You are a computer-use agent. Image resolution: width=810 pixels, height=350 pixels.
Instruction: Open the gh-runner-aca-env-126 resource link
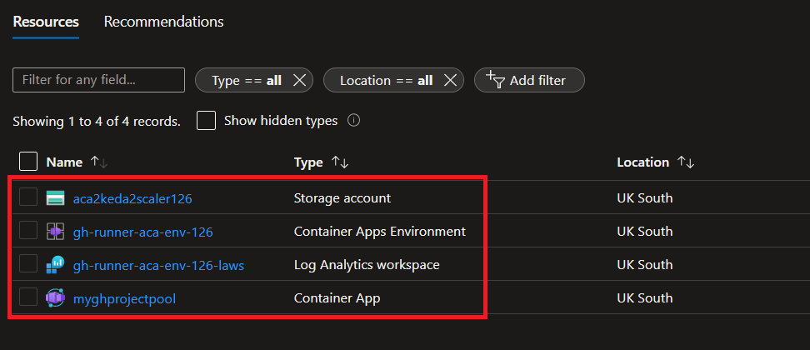[143, 232]
